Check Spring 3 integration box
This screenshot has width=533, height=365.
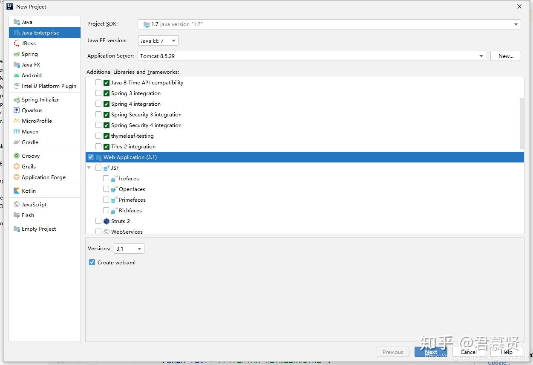click(x=98, y=93)
